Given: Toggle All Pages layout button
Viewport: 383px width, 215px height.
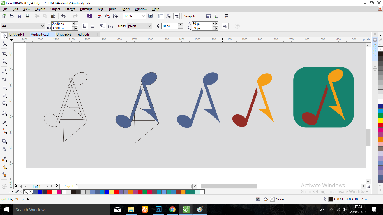Looking at the screenshot, I should tap(103, 26).
